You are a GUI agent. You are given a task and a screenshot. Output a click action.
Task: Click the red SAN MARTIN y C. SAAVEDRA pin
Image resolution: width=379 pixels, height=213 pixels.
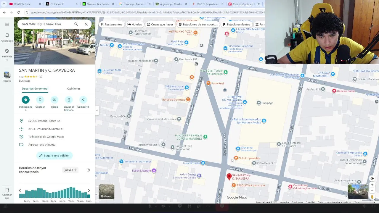(x=229, y=177)
